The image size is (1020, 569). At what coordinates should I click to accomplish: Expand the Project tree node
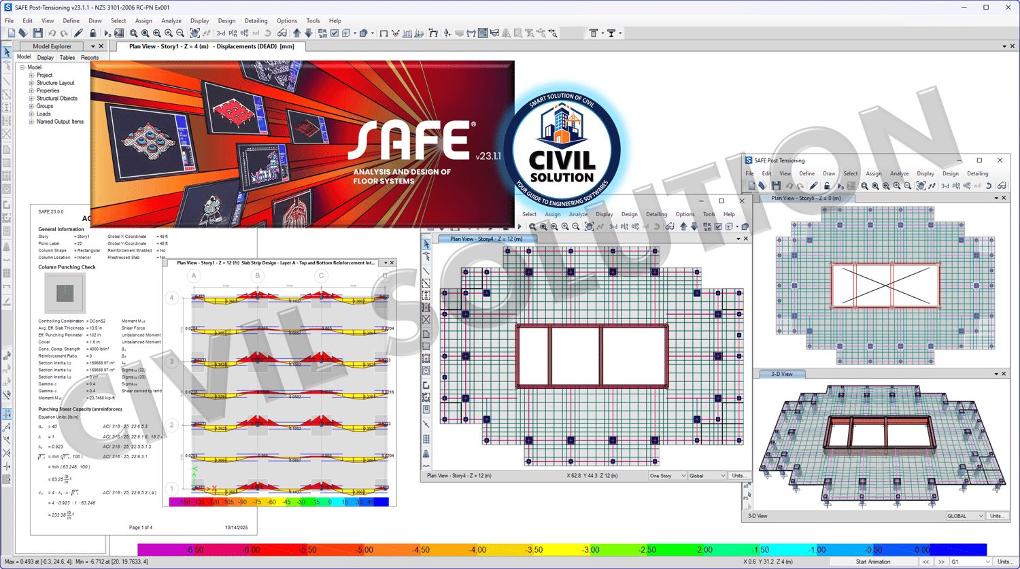(31, 75)
